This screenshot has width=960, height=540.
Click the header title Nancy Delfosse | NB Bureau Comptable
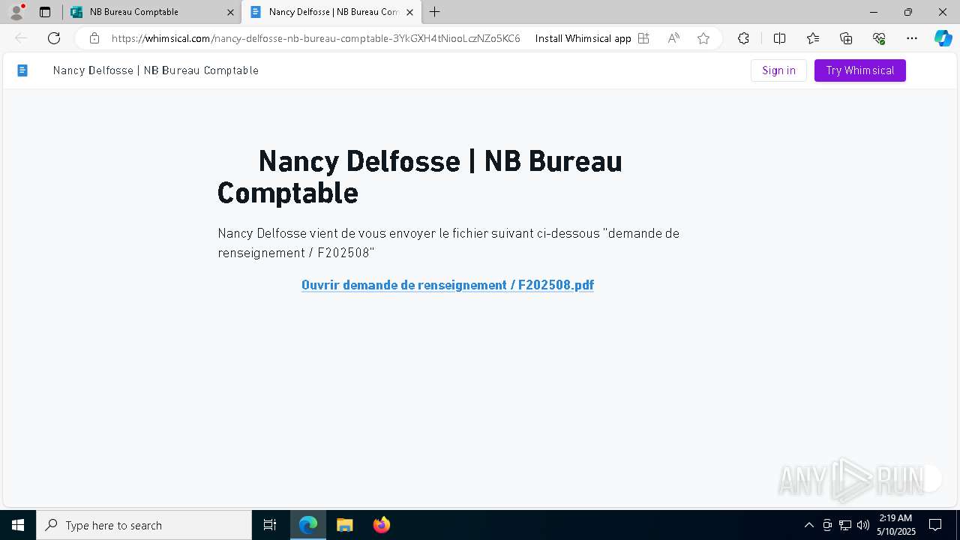click(156, 70)
